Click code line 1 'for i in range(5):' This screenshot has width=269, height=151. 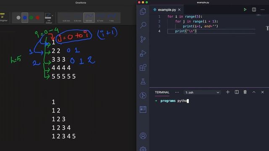pos(185,16)
